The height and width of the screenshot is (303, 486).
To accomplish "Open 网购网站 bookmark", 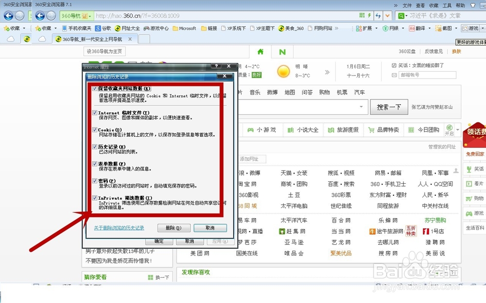I will [x=320, y=28].
